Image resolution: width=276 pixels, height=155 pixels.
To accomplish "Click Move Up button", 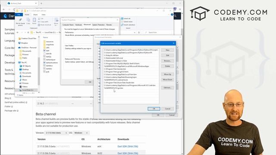I will (x=168, y=74).
